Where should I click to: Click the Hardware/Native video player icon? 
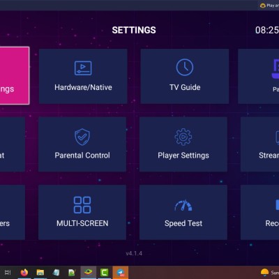83,68
